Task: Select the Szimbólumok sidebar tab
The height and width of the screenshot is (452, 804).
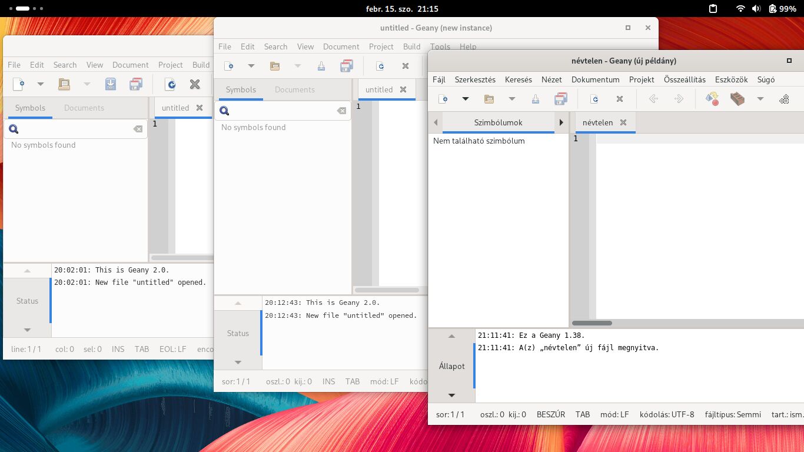Action: (x=498, y=122)
